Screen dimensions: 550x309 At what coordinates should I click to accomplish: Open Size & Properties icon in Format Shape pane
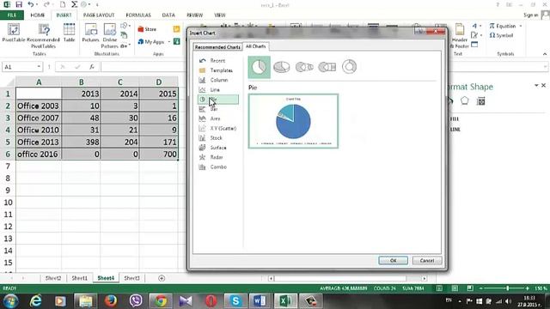click(481, 101)
